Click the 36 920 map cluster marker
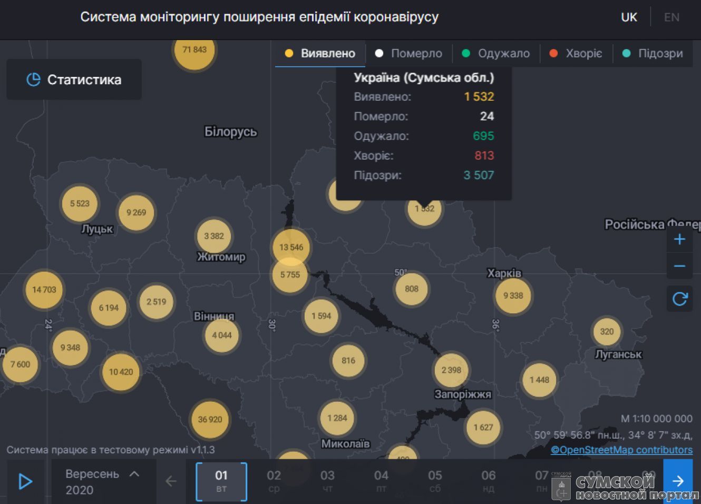Screen dimensions: 701x504 (x=210, y=420)
